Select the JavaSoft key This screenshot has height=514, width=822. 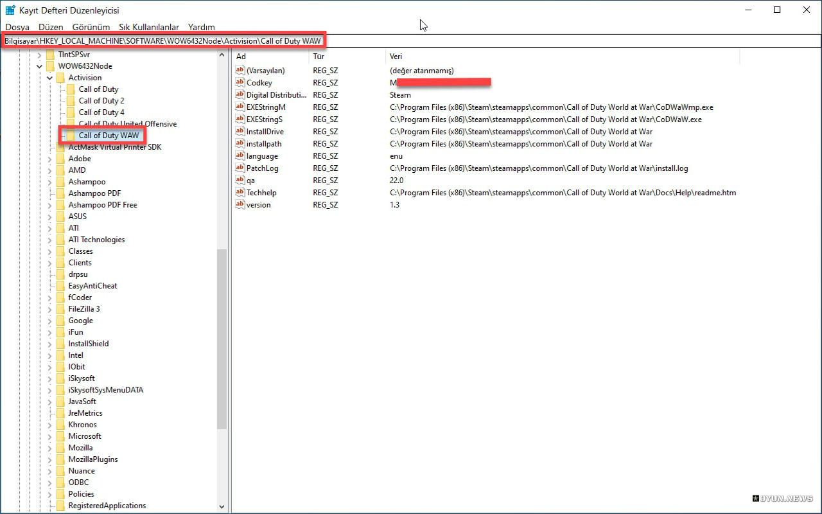82,402
